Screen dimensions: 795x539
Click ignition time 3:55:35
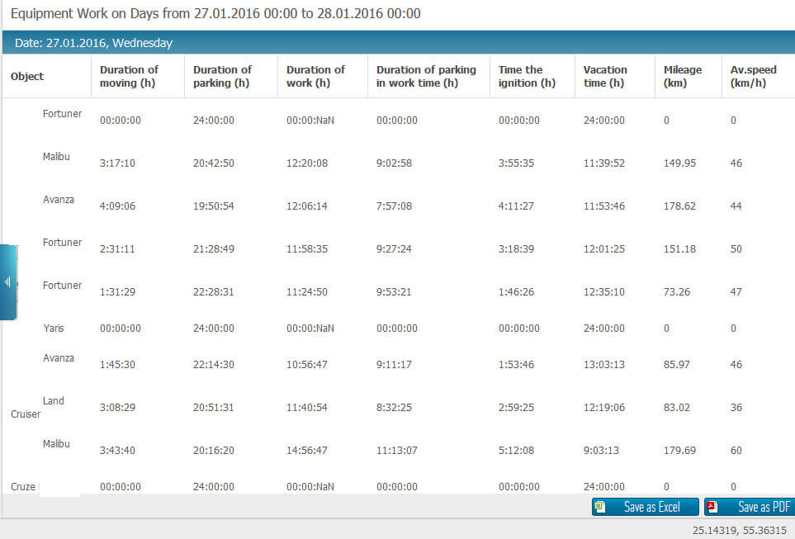click(516, 163)
